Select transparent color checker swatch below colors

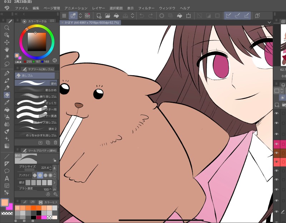tap(7, 213)
